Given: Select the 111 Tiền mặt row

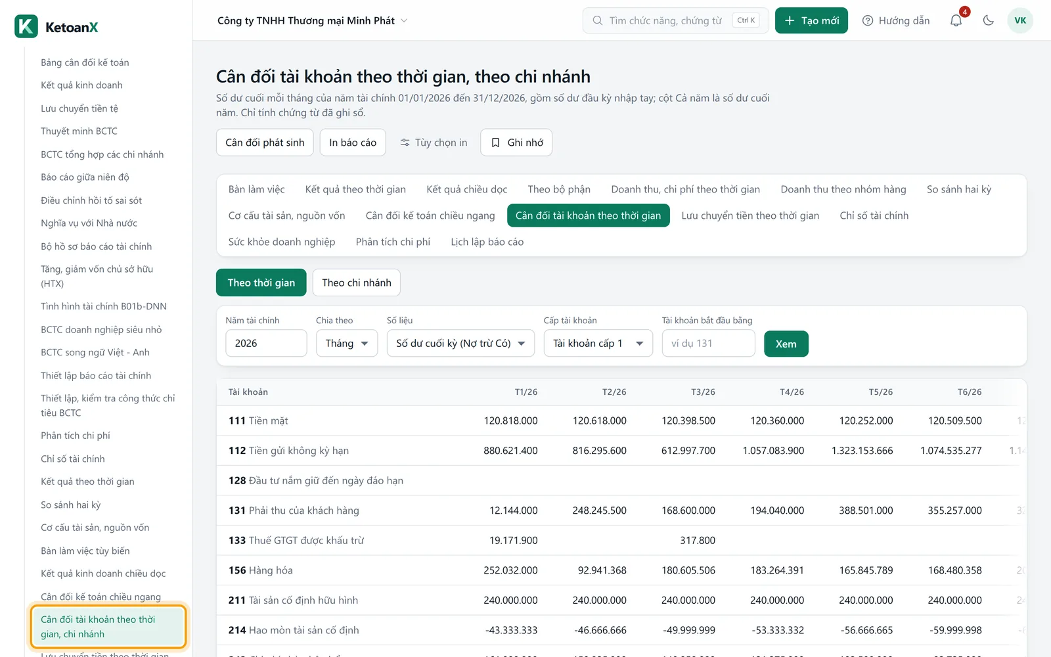Looking at the screenshot, I should pos(621,420).
